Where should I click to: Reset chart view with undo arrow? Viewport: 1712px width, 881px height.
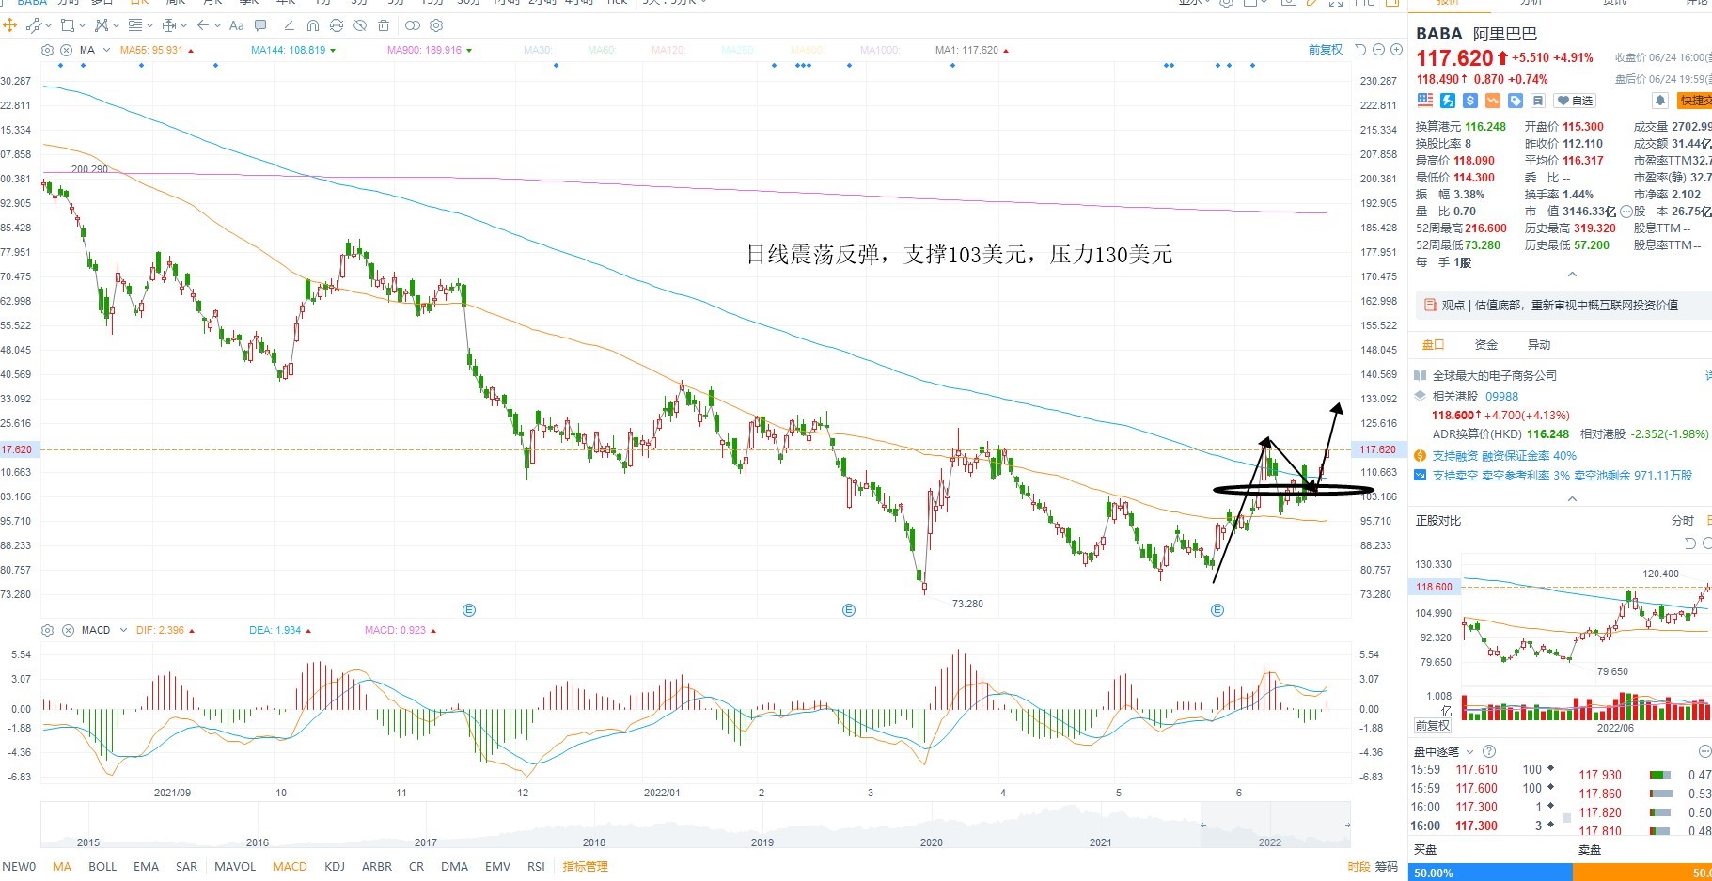point(1360,50)
